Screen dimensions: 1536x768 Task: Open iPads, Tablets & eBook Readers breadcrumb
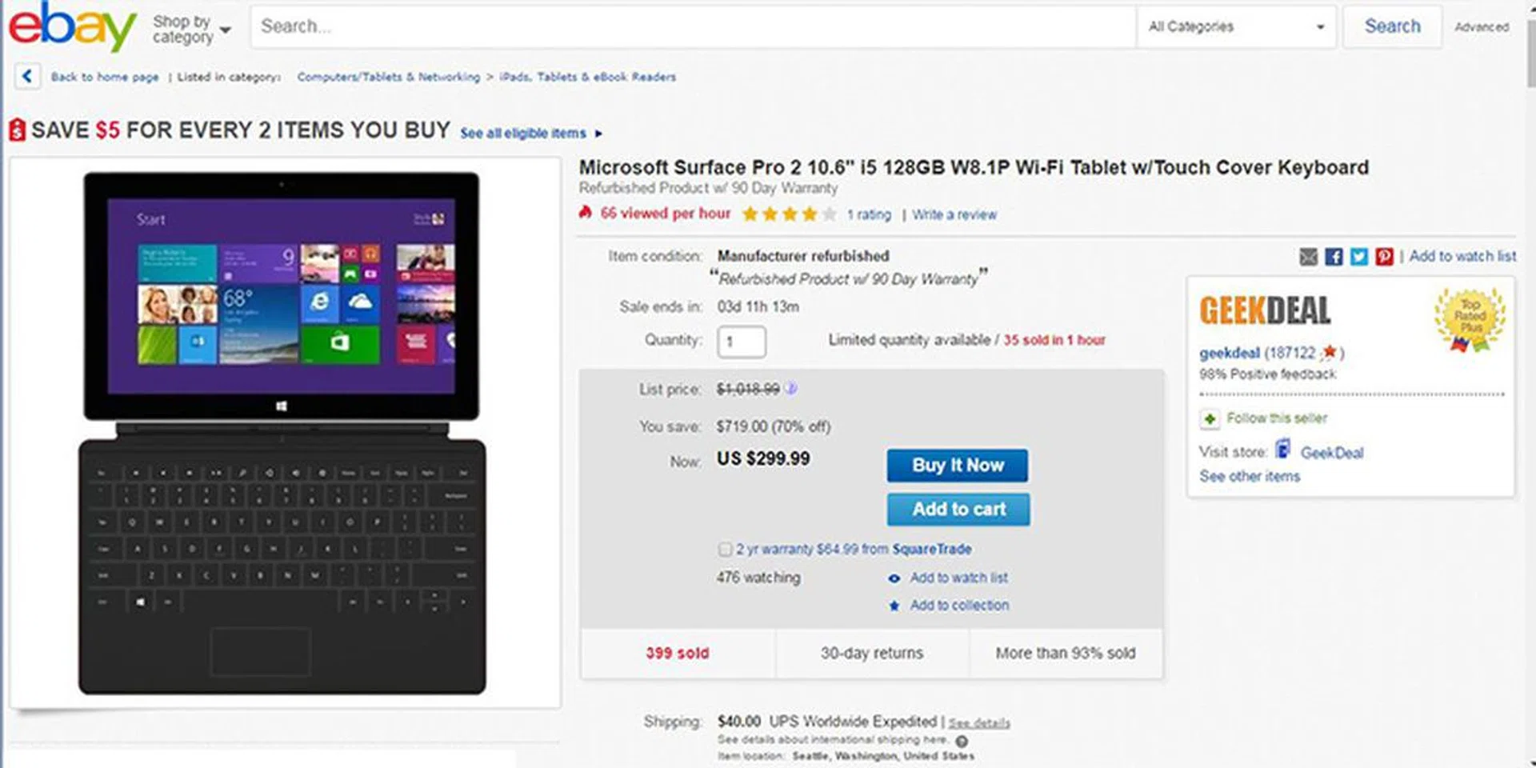point(587,77)
